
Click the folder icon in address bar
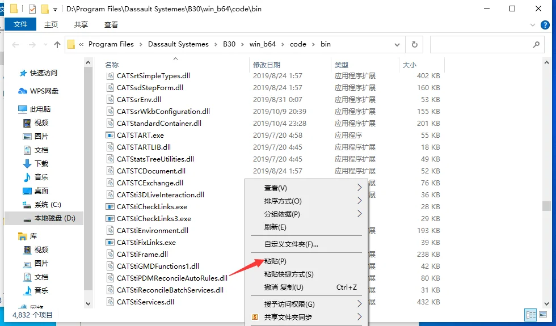tap(71, 44)
